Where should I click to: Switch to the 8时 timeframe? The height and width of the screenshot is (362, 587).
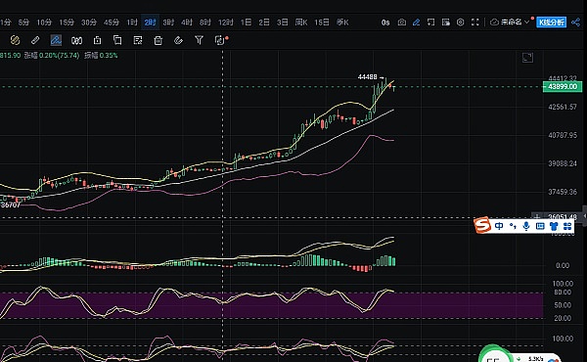[204, 23]
